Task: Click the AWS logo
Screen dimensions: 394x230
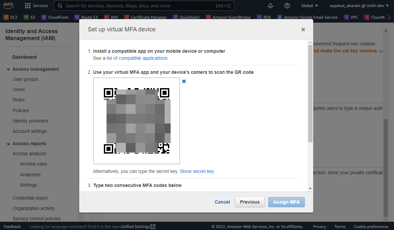Action: pos(8,5)
